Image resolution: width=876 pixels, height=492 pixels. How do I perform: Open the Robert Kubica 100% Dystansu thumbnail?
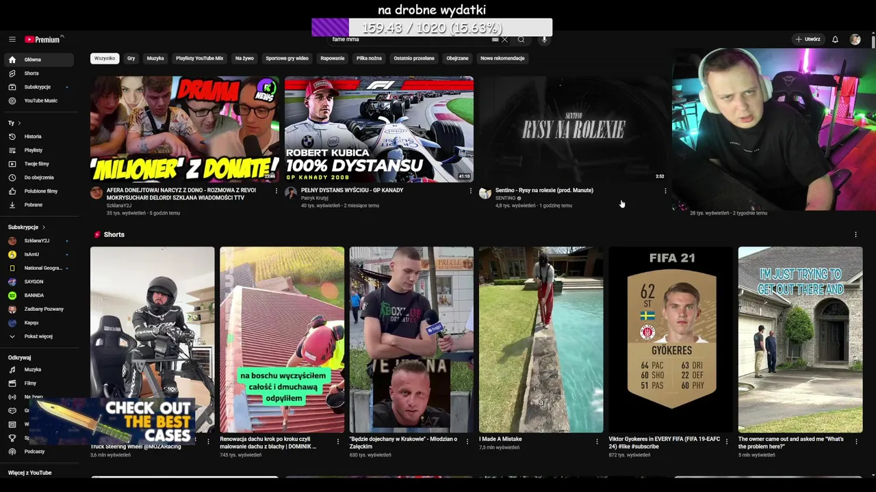[379, 129]
